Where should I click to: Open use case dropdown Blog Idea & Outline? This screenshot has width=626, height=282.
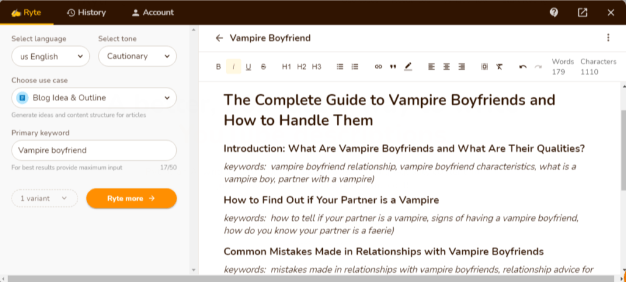pyautogui.click(x=94, y=98)
